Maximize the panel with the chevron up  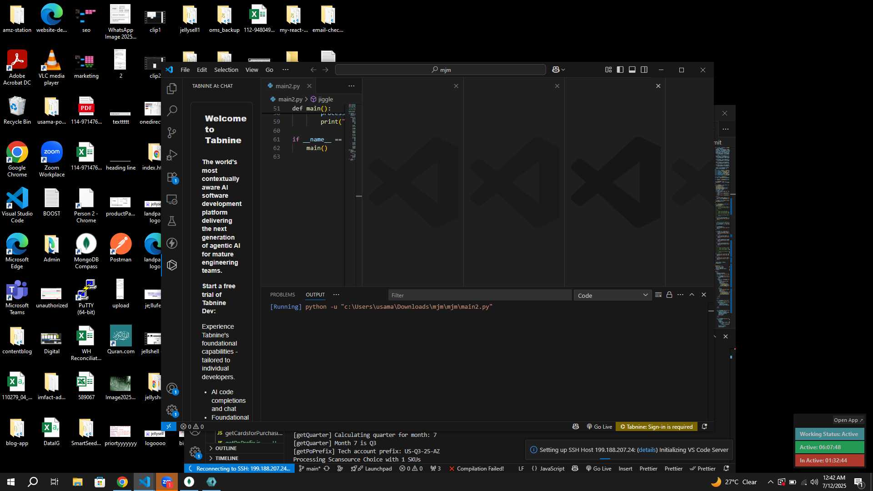pyautogui.click(x=692, y=295)
